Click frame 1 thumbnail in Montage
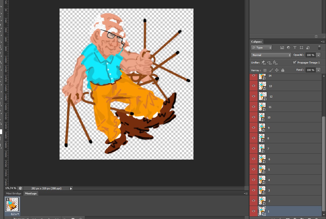The width and height of the screenshot is (326, 219). (13, 205)
